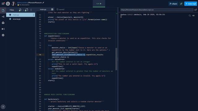Click the 'except ValueError:' line
Screen dimensions: 198x111
point(56,59)
